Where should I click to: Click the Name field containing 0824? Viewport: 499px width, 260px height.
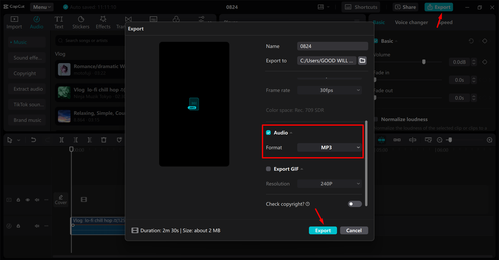coord(333,46)
